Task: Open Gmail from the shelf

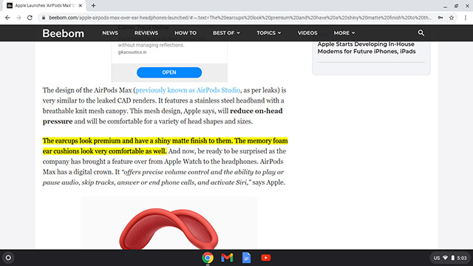Action: (x=227, y=258)
